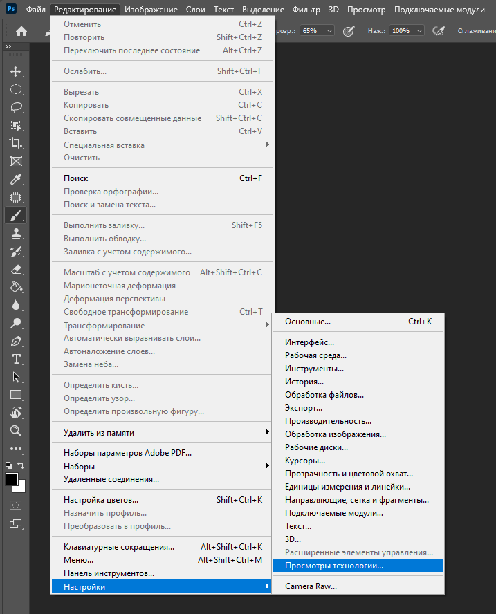The width and height of the screenshot is (496, 614).
Task: Change the screen mode
Action: click(16, 523)
